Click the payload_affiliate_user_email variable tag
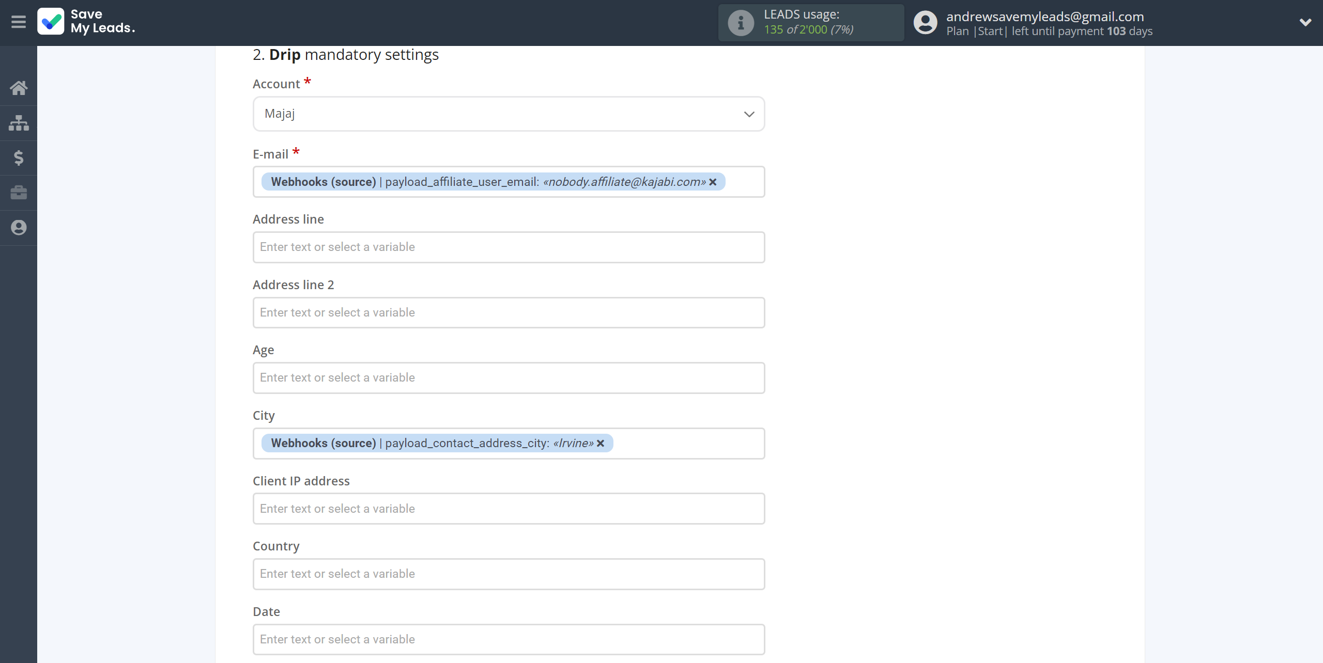The height and width of the screenshot is (663, 1323). pyautogui.click(x=494, y=182)
